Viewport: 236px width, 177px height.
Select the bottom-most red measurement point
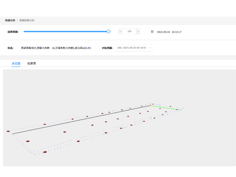tap(45, 152)
